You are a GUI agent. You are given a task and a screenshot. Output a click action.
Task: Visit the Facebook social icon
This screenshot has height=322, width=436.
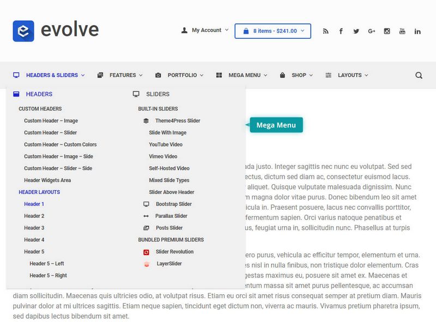pyautogui.click(x=341, y=31)
